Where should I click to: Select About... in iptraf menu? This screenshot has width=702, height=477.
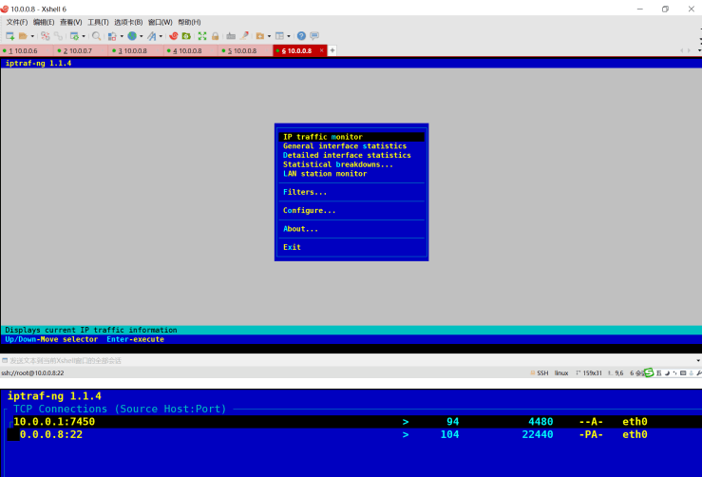pyautogui.click(x=351, y=228)
